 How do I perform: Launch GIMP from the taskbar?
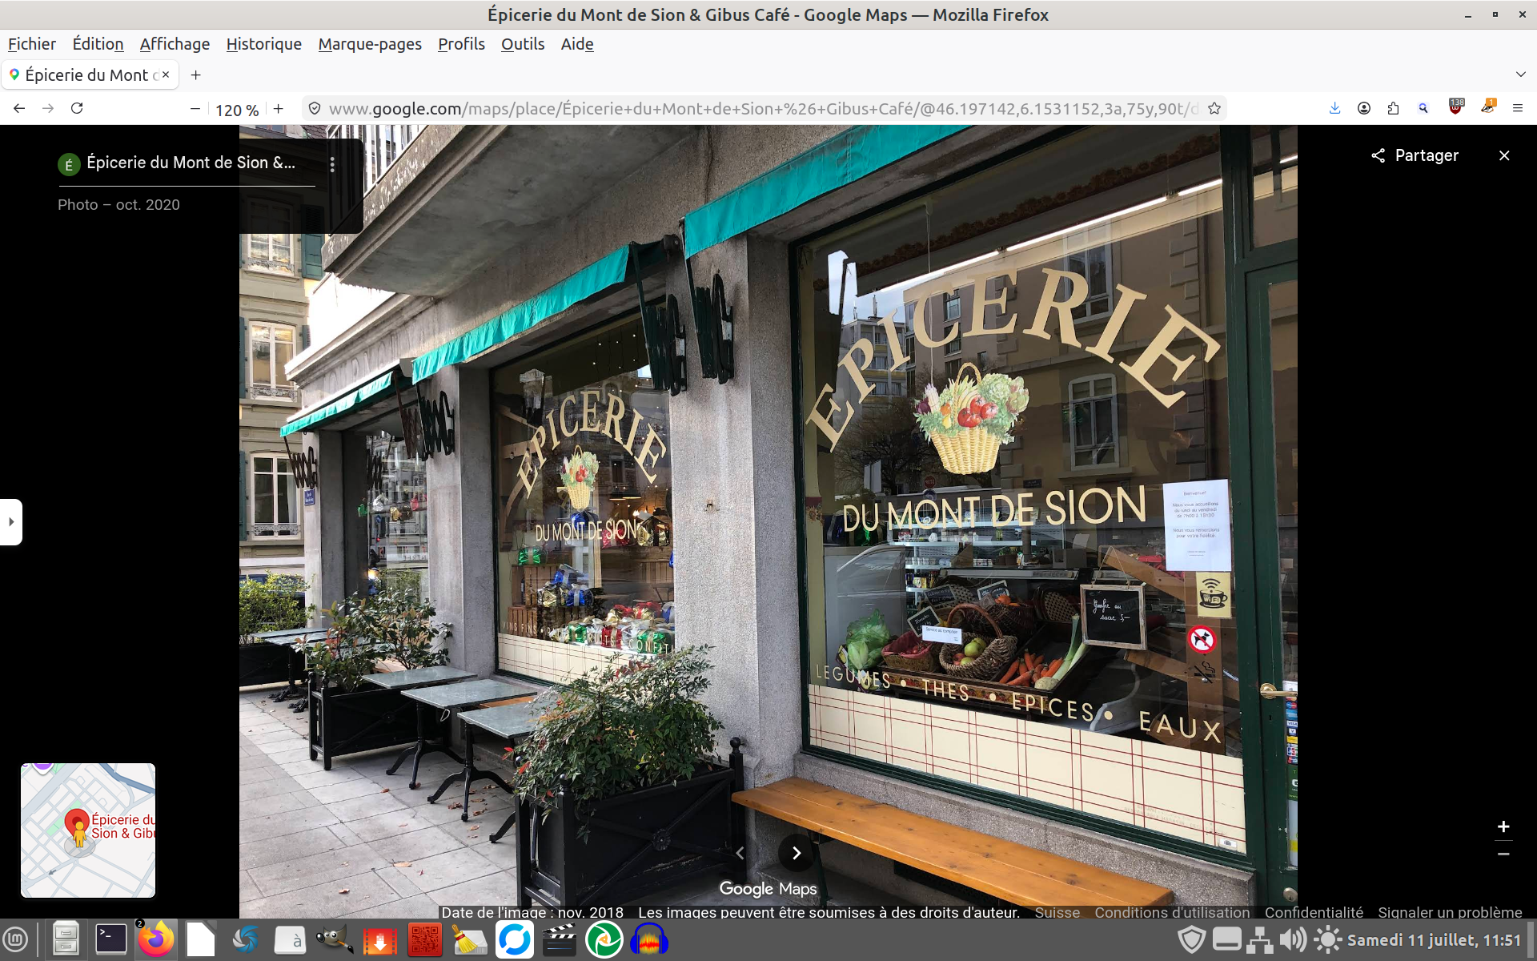(x=335, y=939)
